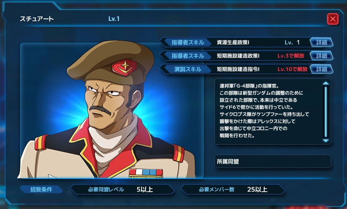
Task: Click the medal ribbon bar on uniform
Action: pyautogui.click(x=146, y=173)
